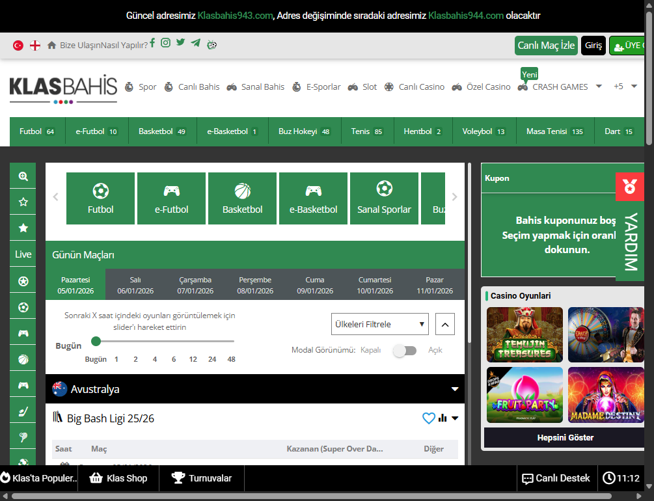Open Big Bash Ligi statistics chart icon
The image size is (654, 501).
tap(443, 418)
